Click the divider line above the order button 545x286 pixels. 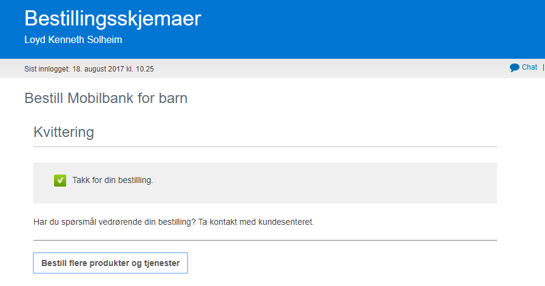point(265,240)
